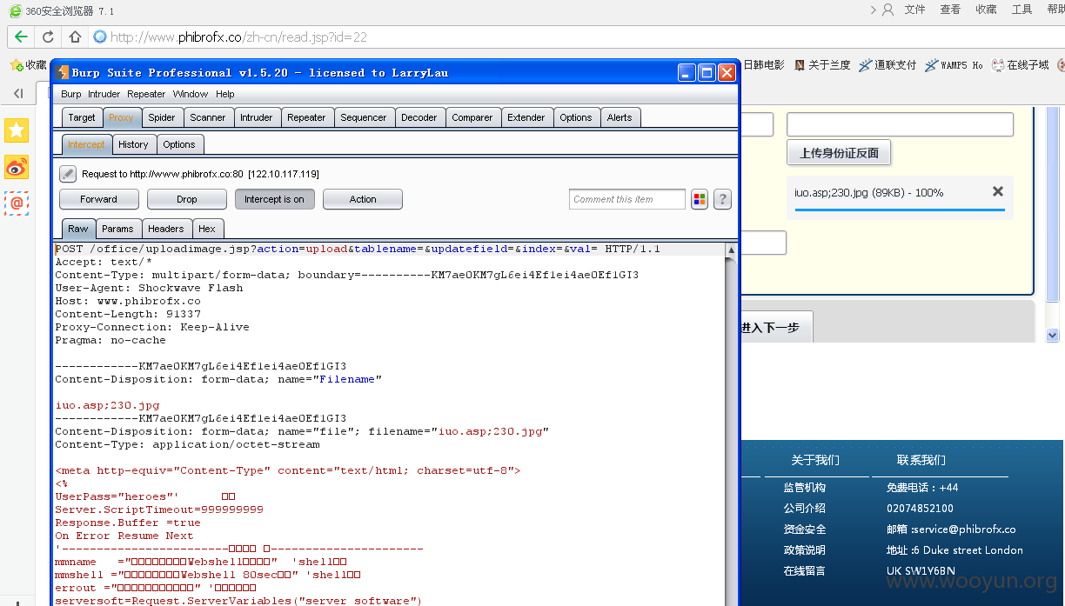
Task: Open the Window menu
Action: pyautogui.click(x=191, y=94)
